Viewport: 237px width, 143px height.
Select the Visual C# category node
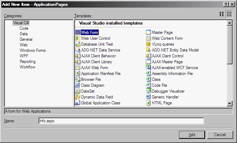(x=21, y=23)
